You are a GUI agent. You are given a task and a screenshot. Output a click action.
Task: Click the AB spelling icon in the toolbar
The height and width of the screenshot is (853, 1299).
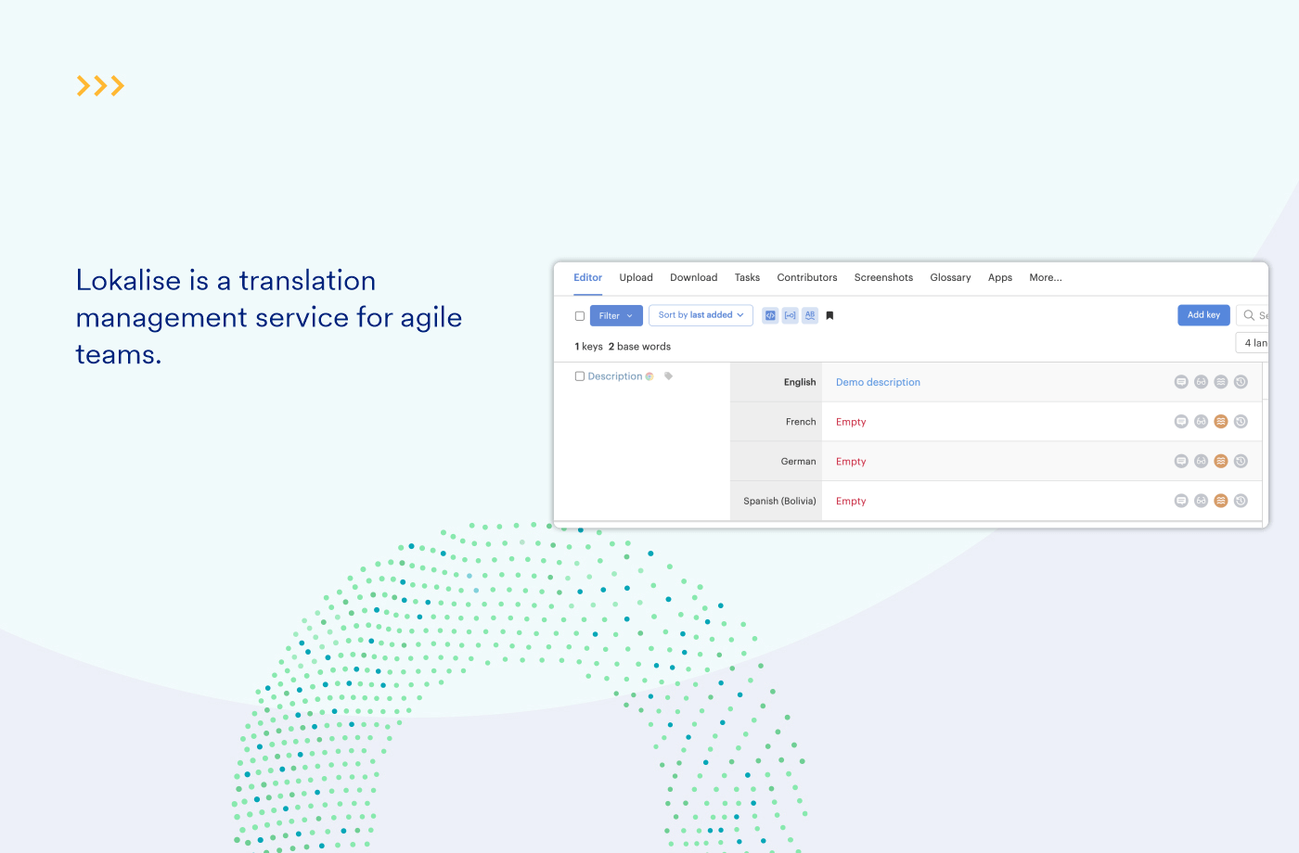[810, 315]
